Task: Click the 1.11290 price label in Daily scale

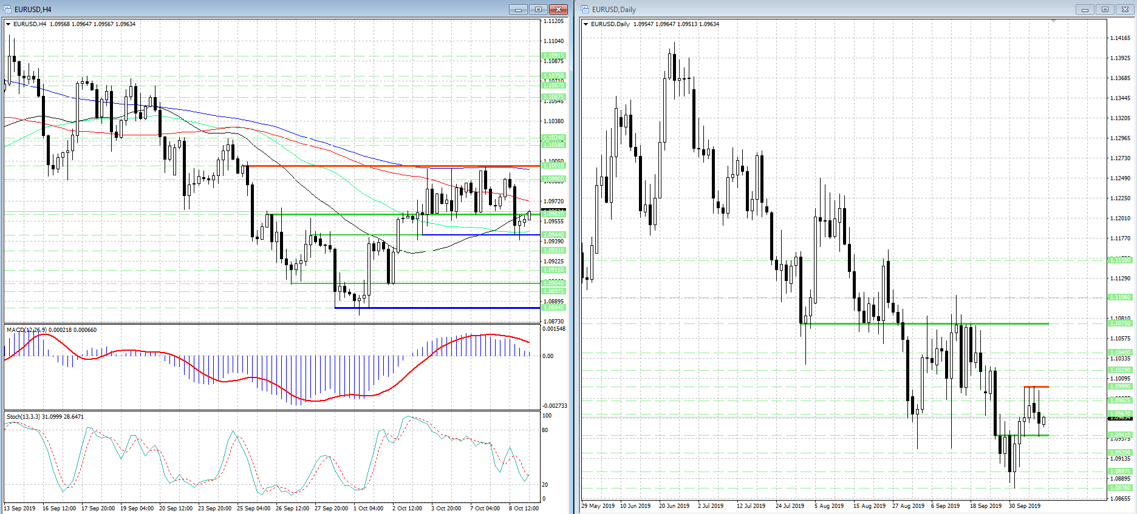Action: coord(1121,279)
